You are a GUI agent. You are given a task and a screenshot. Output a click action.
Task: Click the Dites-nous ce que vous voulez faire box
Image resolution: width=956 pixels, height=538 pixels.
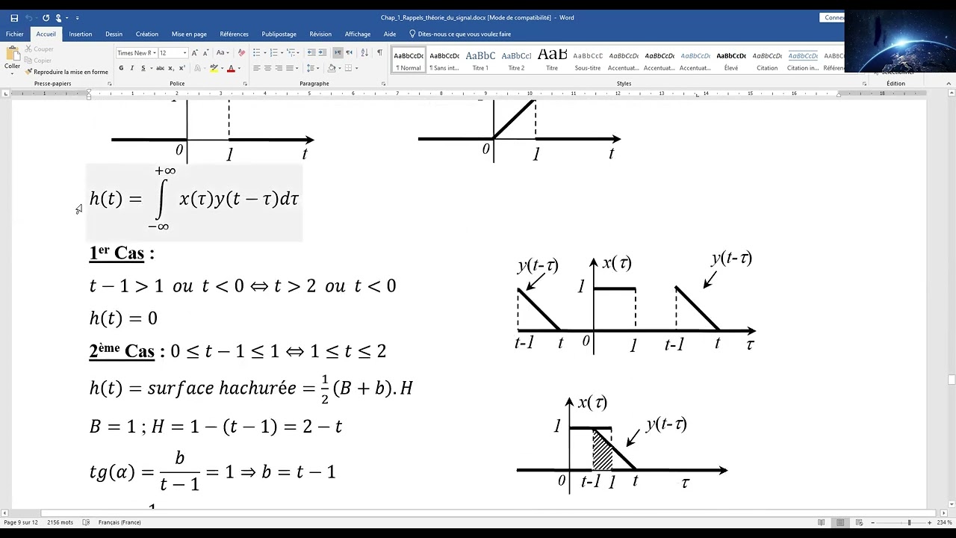[460, 34]
